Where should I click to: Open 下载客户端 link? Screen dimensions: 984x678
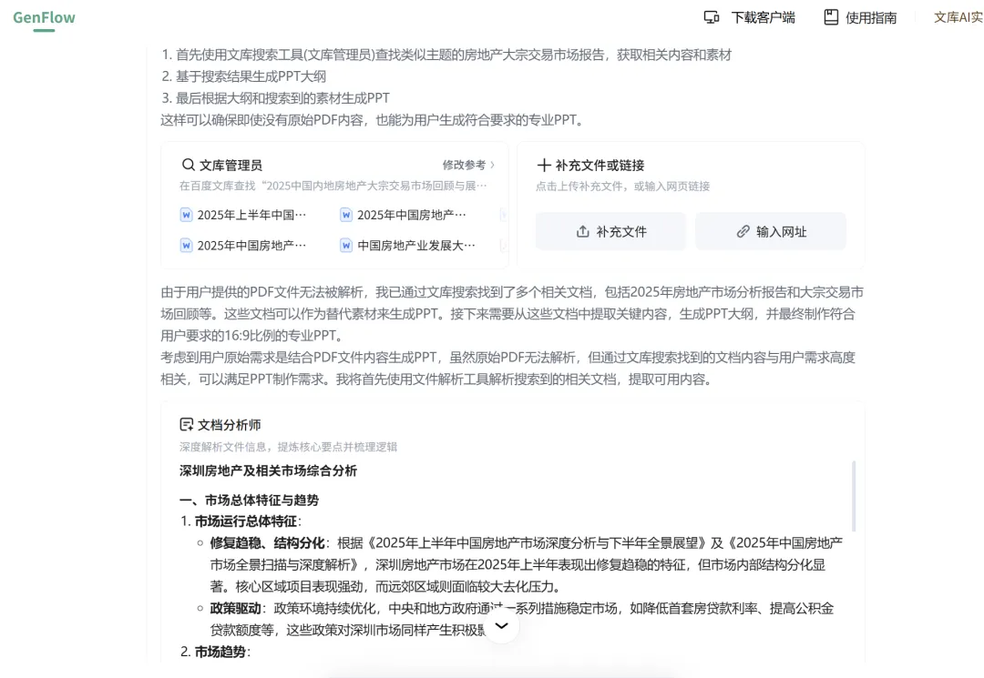763,17
